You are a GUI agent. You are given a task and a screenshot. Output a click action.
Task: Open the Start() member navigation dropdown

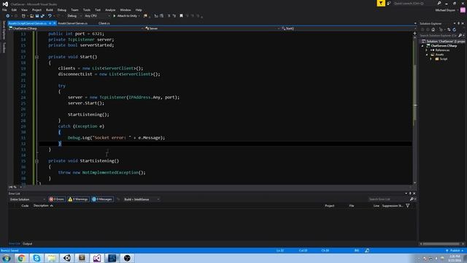coord(347,28)
